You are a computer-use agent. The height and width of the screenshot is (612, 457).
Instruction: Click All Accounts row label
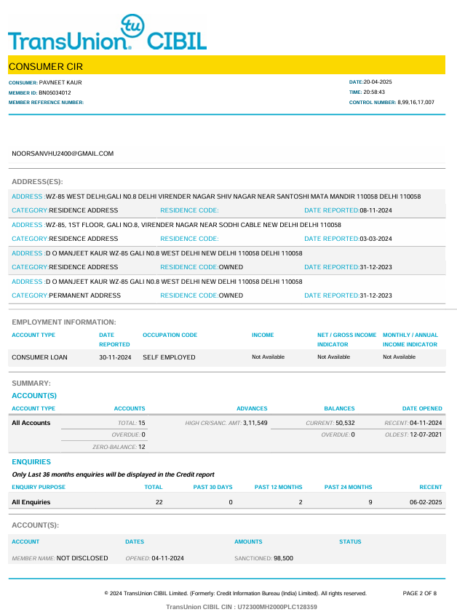(x=31, y=423)
